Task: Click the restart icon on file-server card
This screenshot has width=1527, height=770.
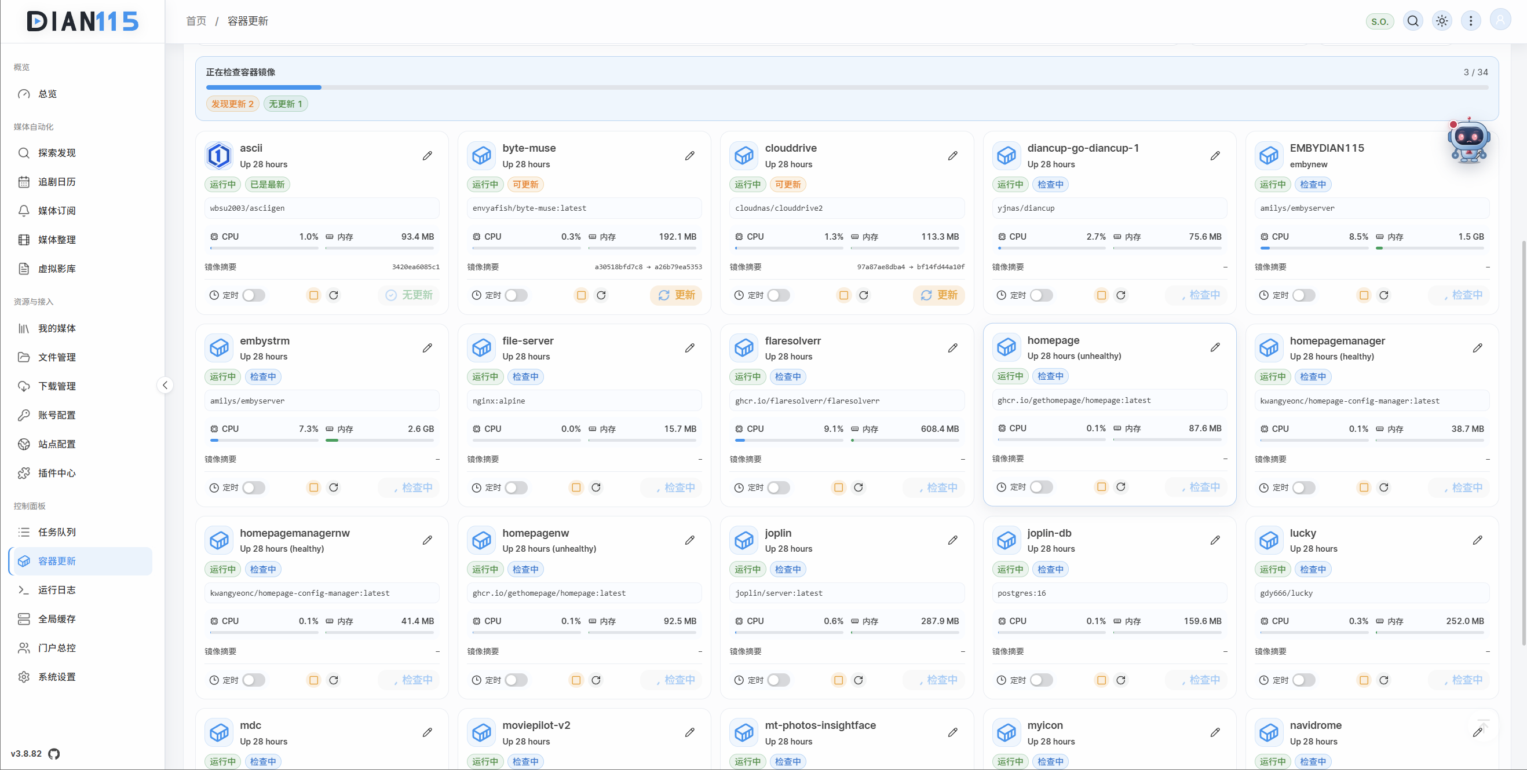Action: pos(596,487)
